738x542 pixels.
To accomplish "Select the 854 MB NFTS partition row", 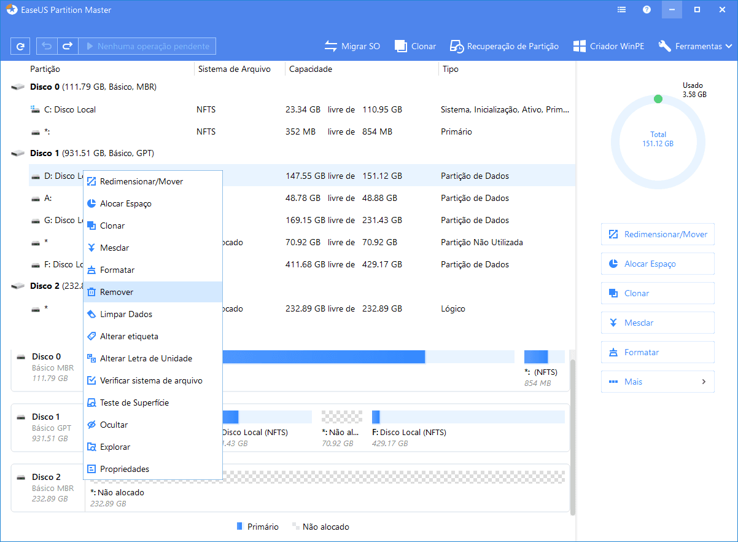I will click(x=302, y=132).
